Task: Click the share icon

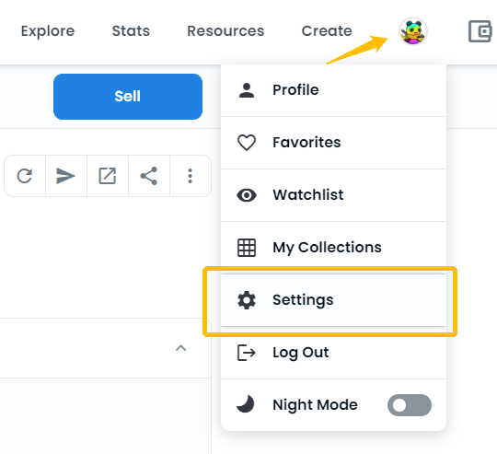Action: (149, 176)
